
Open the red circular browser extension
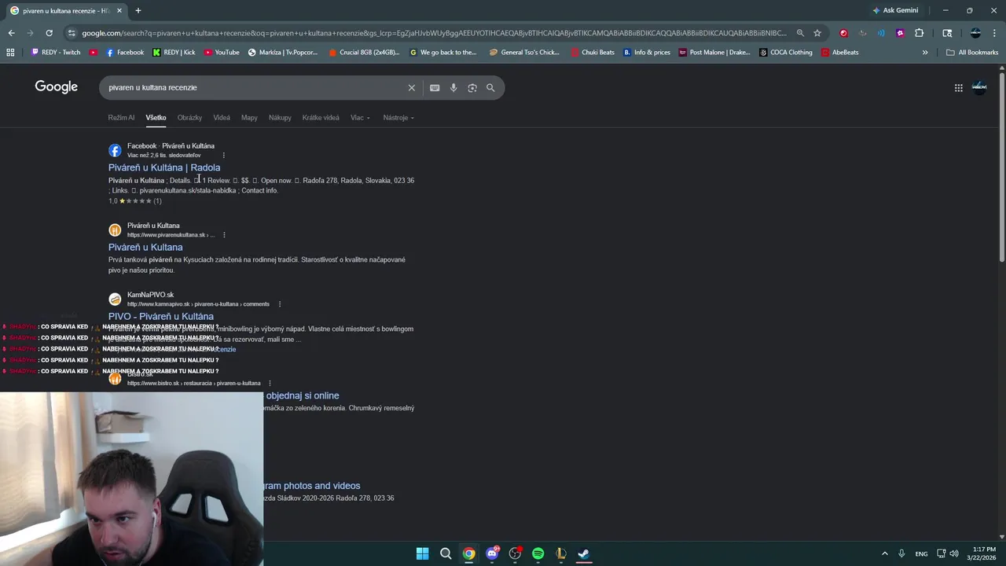click(843, 33)
